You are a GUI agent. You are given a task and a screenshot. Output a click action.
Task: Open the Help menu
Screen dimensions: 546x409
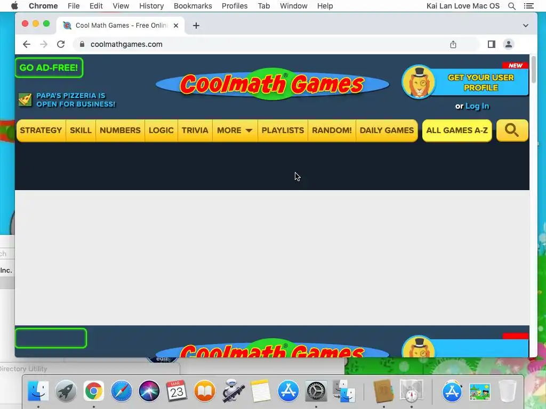[325, 6]
